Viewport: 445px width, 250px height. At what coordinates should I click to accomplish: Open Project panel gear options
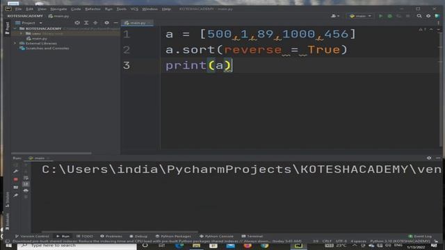coord(106,23)
